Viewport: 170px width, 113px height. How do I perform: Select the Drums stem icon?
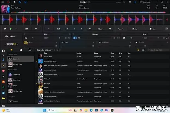pyautogui.click(x=26, y=43)
